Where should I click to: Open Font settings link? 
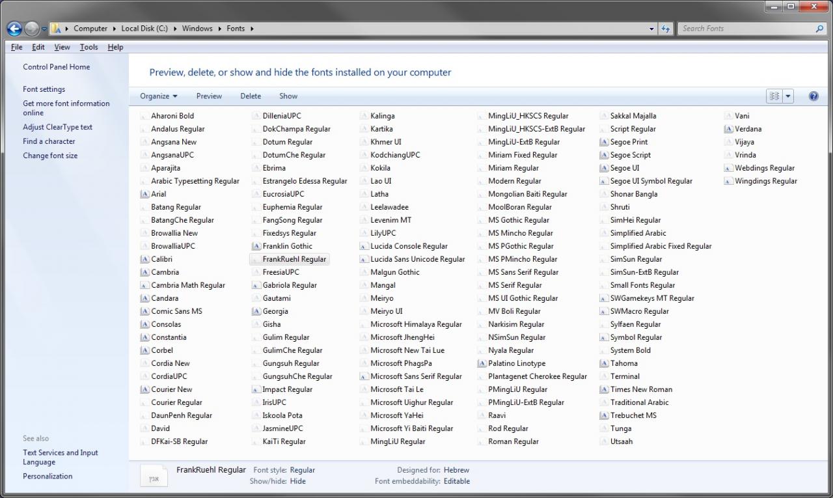[44, 89]
